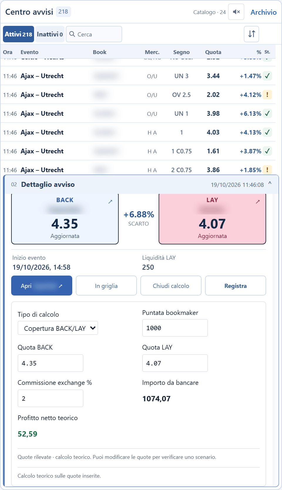Toggle sort order with the arrows icon
The width and height of the screenshot is (282, 490).
(x=251, y=34)
